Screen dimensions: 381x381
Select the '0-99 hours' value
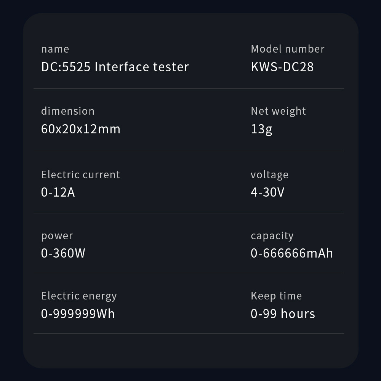(x=283, y=314)
